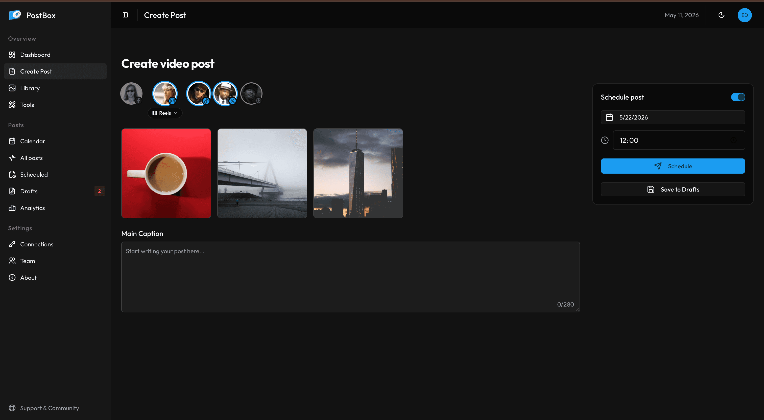This screenshot has width=764, height=420.
Task: Deselect the X account avatar
Action: click(x=225, y=94)
